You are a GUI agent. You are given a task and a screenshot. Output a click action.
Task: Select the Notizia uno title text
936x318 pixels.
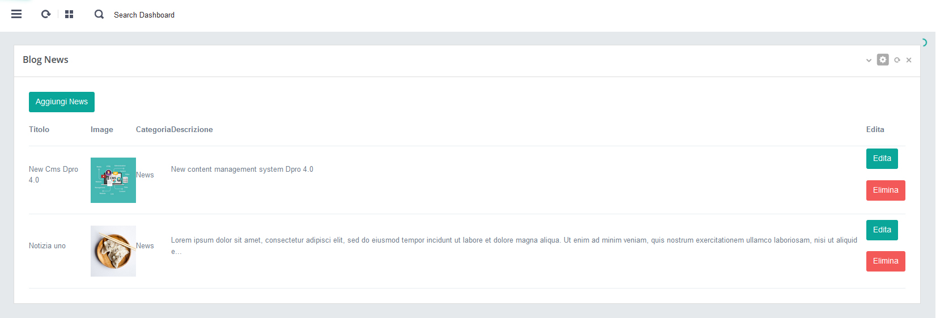click(x=47, y=246)
